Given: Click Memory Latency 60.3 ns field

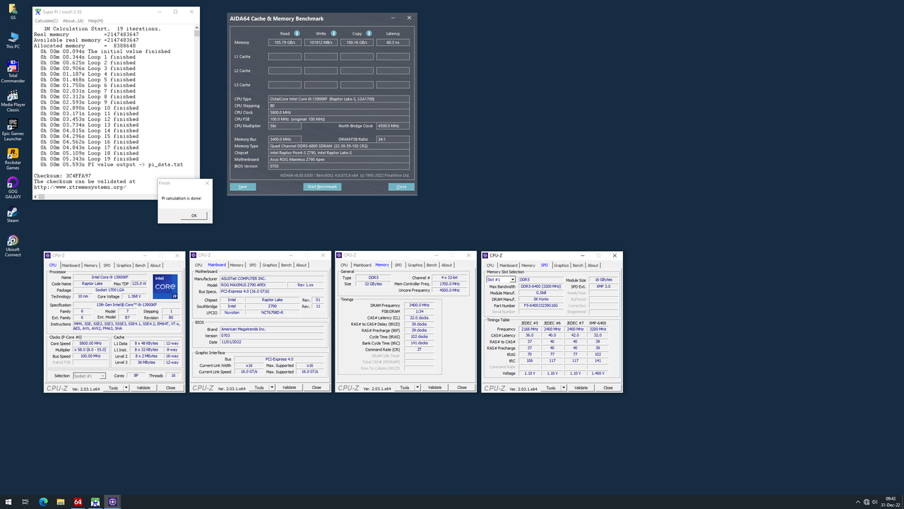Looking at the screenshot, I should click(393, 42).
